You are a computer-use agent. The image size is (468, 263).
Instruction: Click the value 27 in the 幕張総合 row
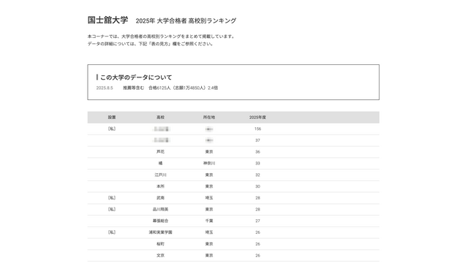[x=257, y=221]
